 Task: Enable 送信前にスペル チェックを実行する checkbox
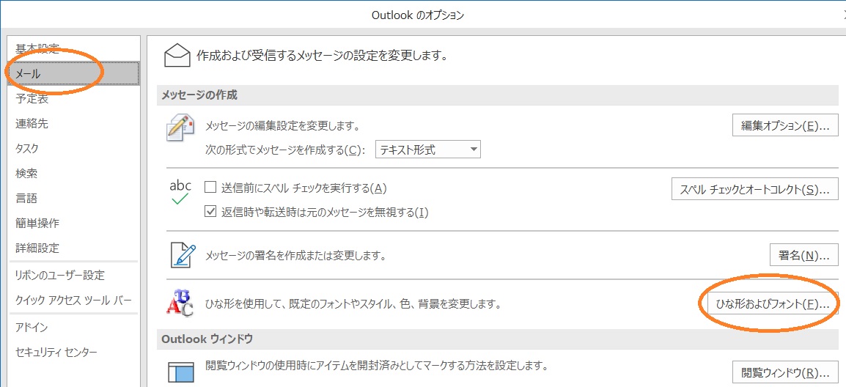(x=210, y=188)
